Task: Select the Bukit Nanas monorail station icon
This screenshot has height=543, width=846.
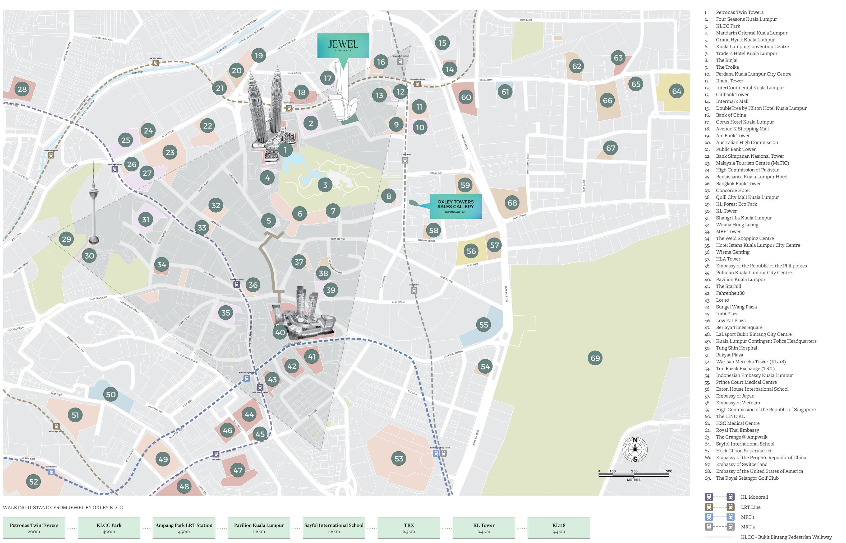Action: tap(115, 169)
